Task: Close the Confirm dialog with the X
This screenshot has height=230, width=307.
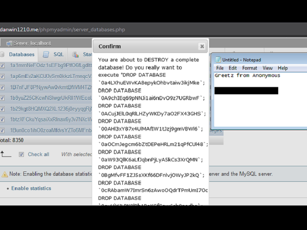Action: (202, 46)
